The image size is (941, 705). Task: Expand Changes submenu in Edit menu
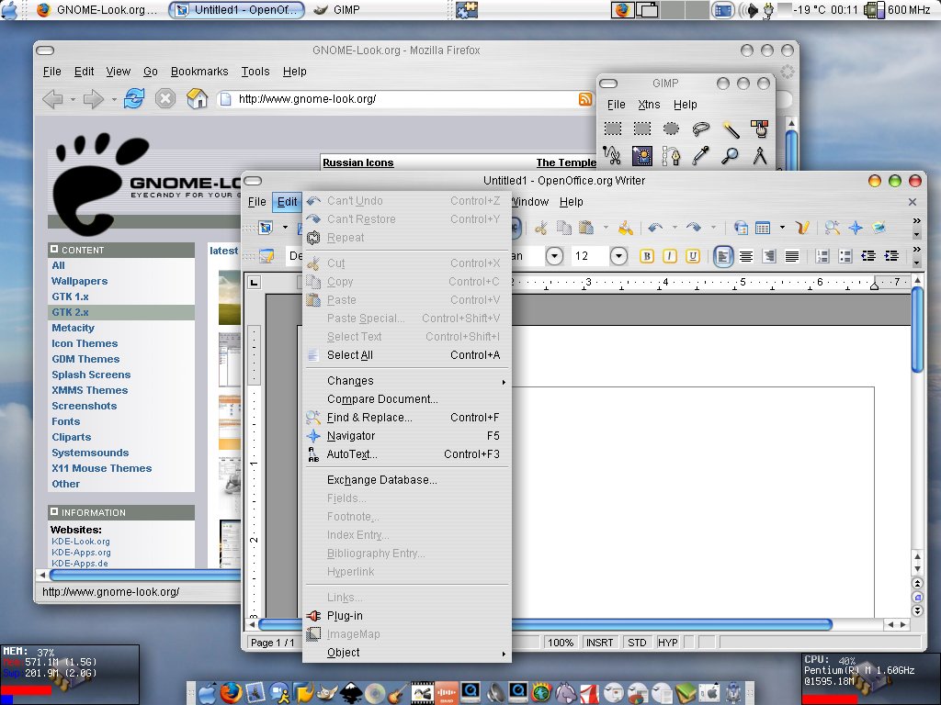pyautogui.click(x=406, y=381)
